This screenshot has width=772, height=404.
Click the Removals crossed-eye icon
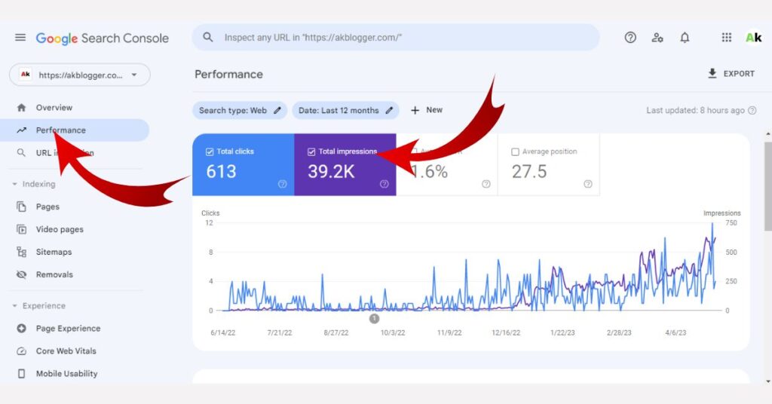pyautogui.click(x=21, y=274)
